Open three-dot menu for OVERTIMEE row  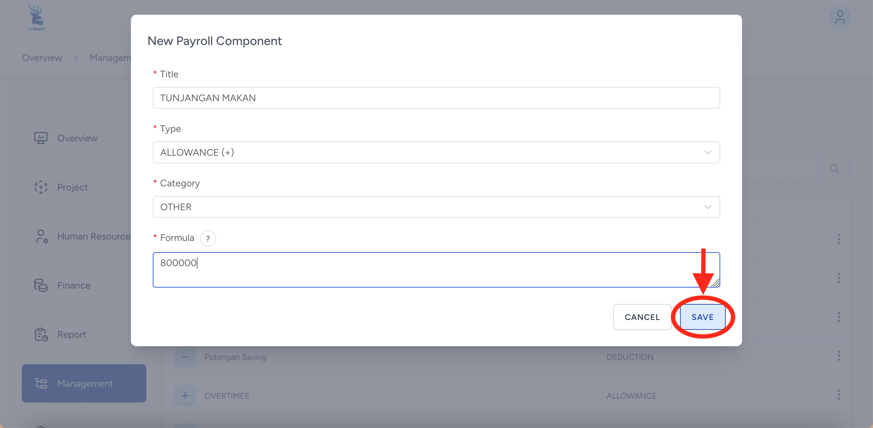coord(839,395)
